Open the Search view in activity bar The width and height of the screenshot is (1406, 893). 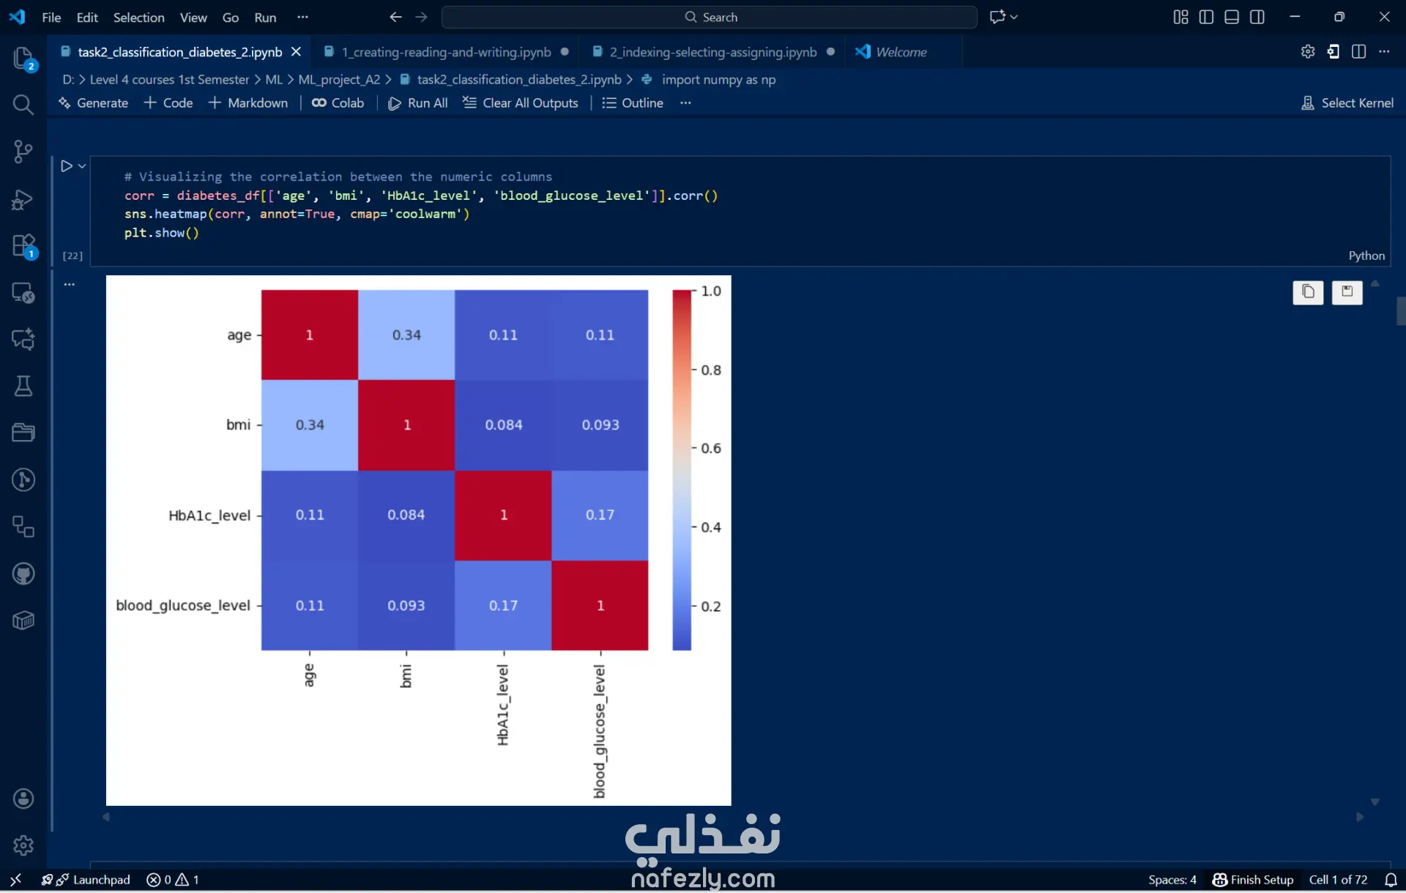pyautogui.click(x=23, y=105)
